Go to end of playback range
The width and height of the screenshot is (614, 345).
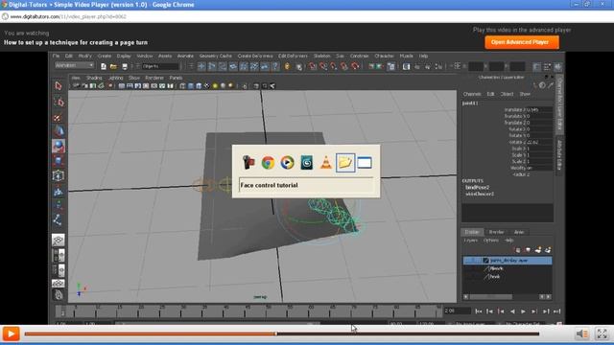[556, 311]
